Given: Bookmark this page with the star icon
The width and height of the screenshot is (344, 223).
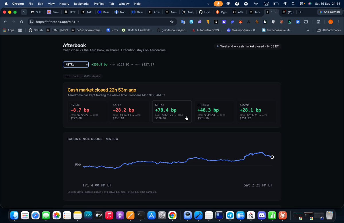Looking at the screenshot, I should click(x=172, y=22).
